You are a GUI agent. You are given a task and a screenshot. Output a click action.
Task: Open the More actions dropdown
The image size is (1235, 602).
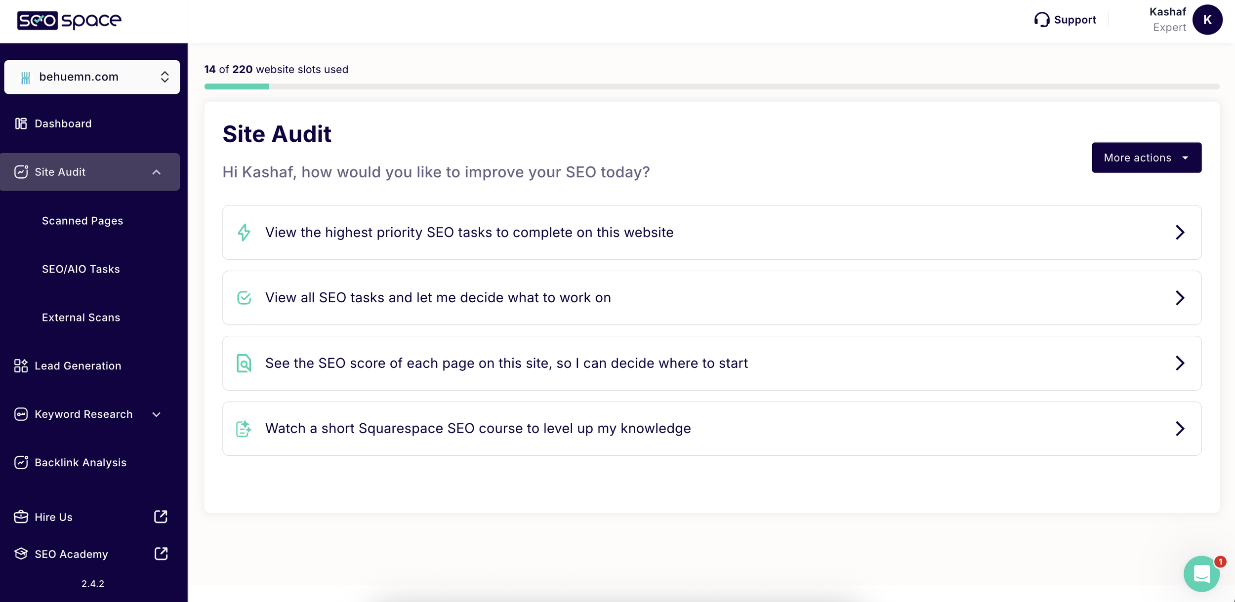[x=1146, y=158]
